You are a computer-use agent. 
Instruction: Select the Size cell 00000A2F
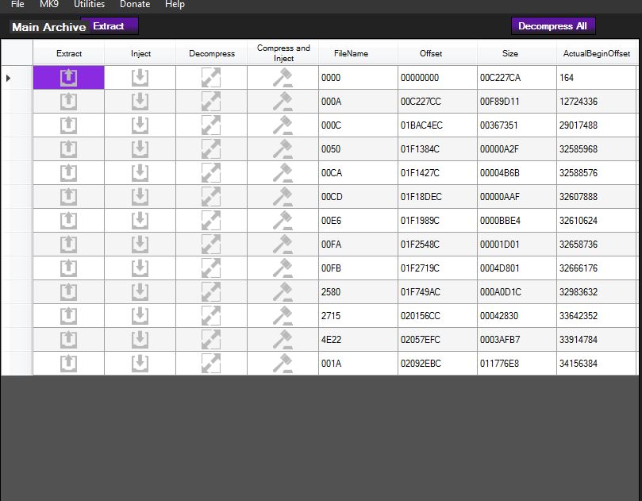click(517, 148)
